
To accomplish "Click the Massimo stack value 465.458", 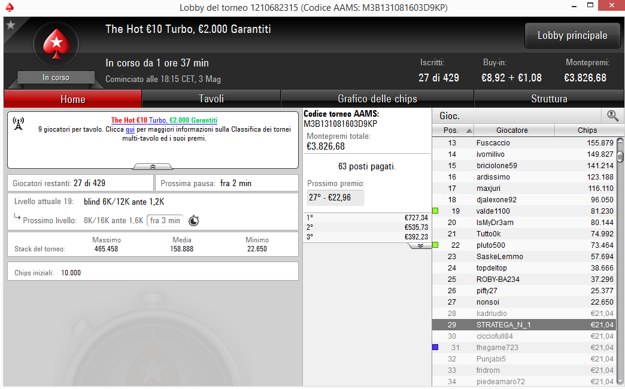I will [106, 249].
